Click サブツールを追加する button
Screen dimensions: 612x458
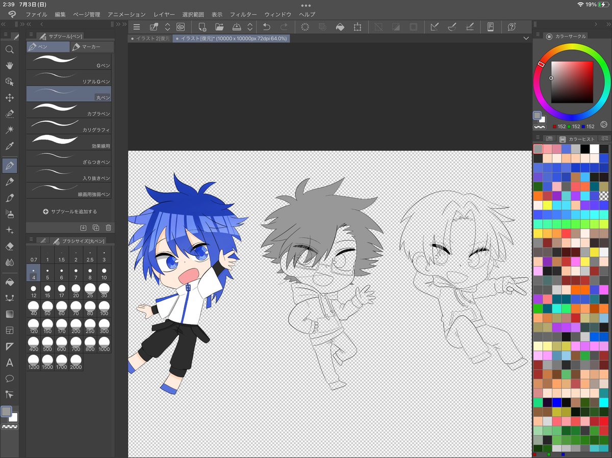pos(70,211)
